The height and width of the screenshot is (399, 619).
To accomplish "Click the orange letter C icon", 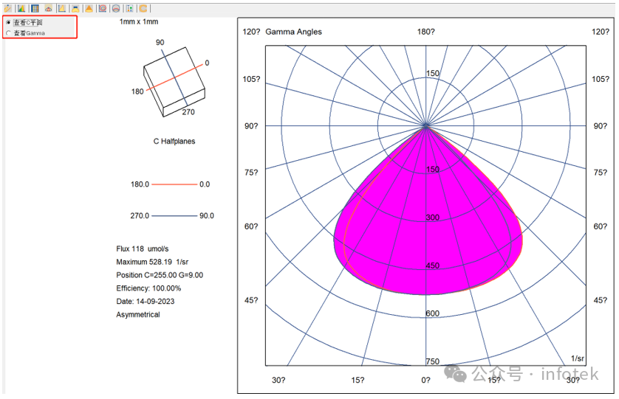I will click(x=143, y=8).
